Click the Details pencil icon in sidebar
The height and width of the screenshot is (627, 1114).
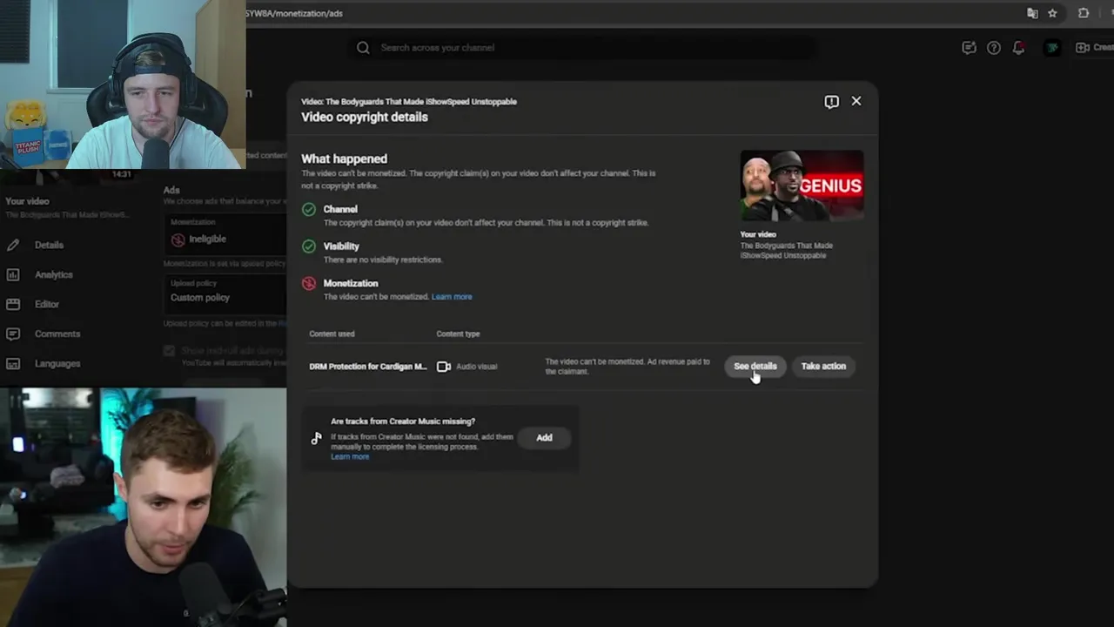click(x=13, y=246)
